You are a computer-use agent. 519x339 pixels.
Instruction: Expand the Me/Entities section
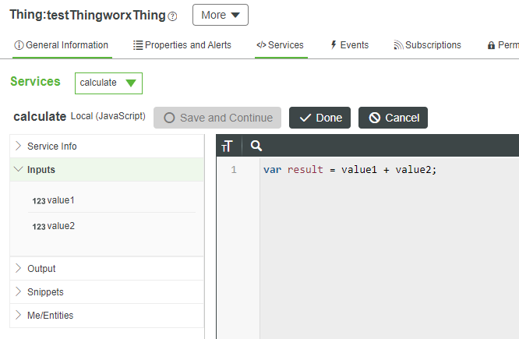[107, 315]
